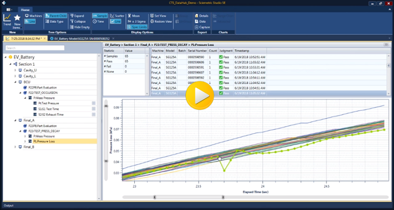Switch tree to Machines view
Screen dimensions: 394x210
coord(33,16)
